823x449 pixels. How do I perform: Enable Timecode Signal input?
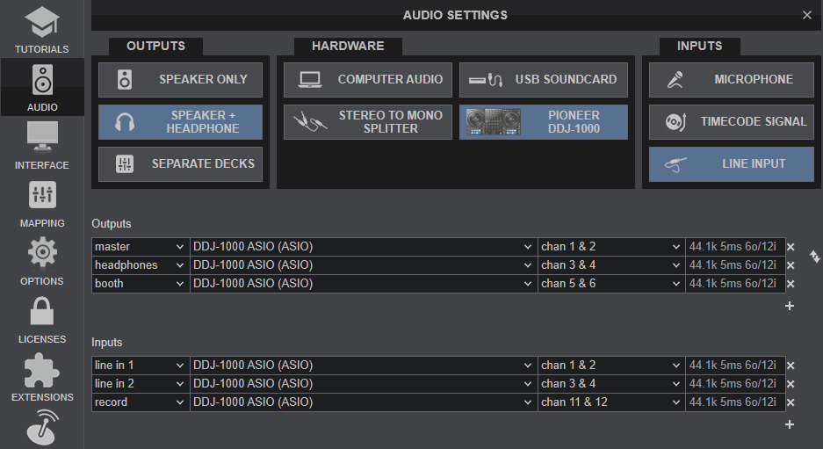(x=732, y=122)
